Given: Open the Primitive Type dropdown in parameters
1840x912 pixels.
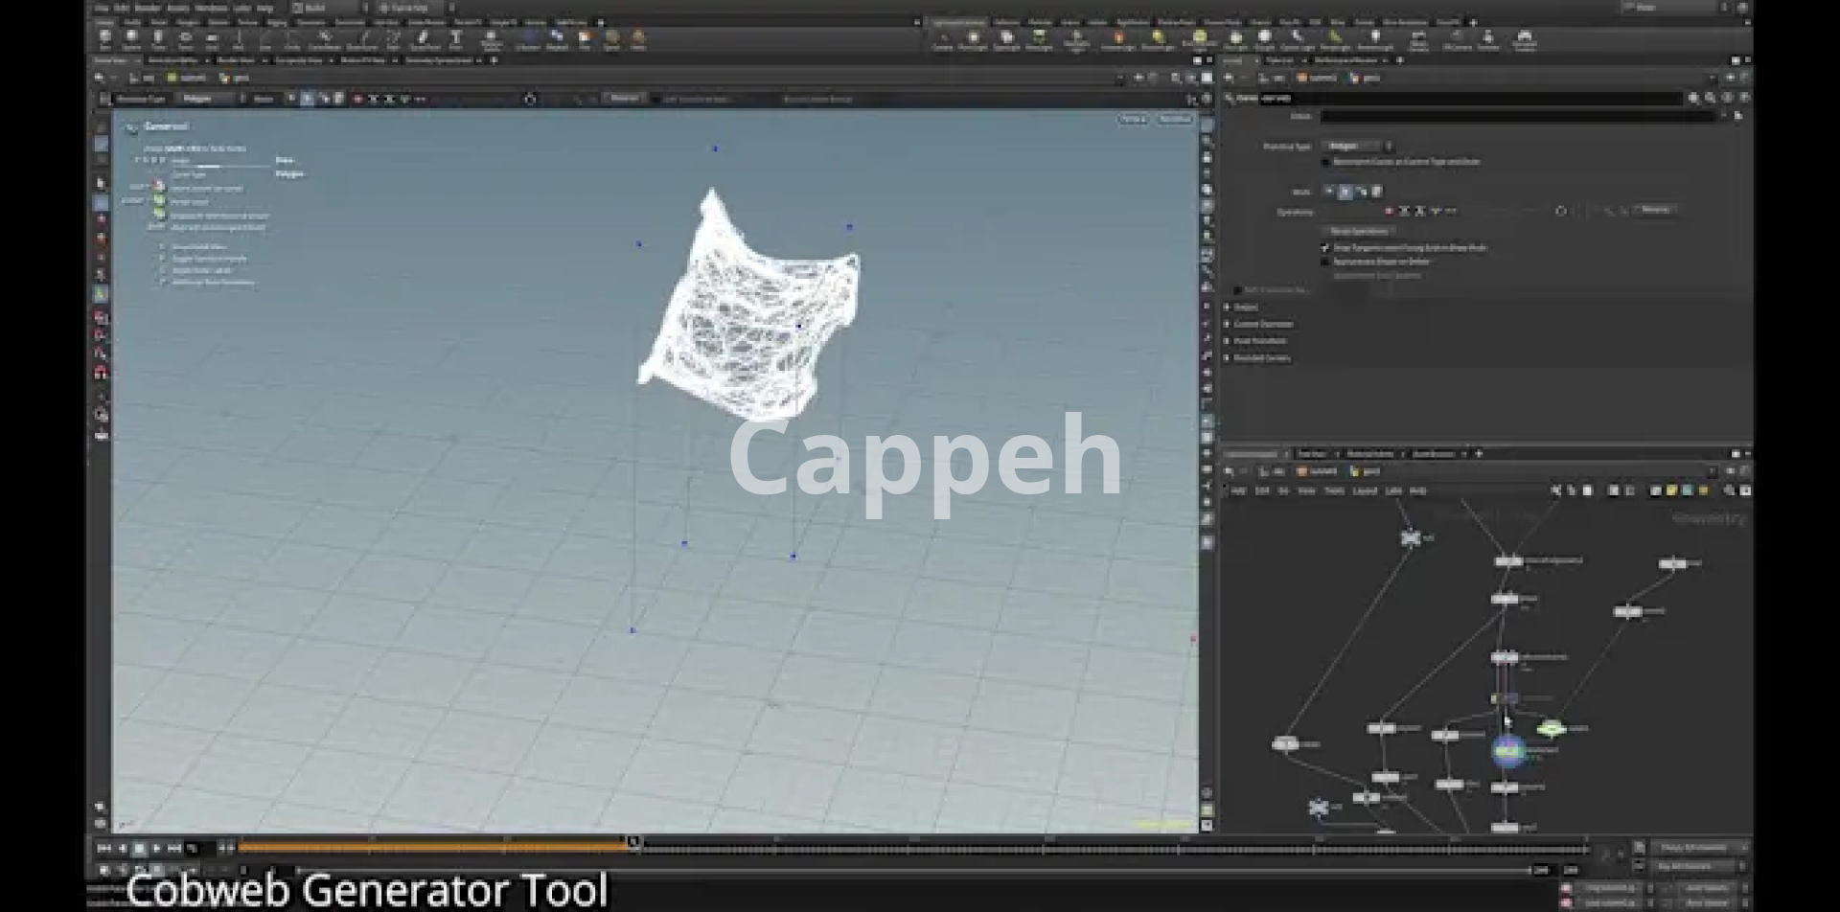Looking at the screenshot, I should coord(1355,146).
